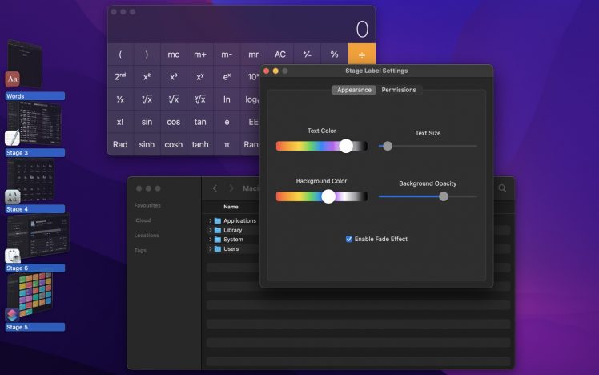Expand the Applications folder disclosure triangle

click(210, 220)
